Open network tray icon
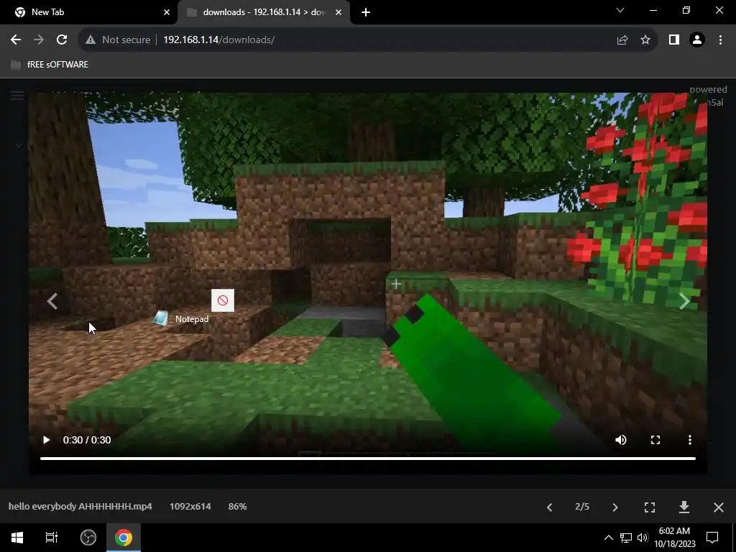 click(x=626, y=538)
